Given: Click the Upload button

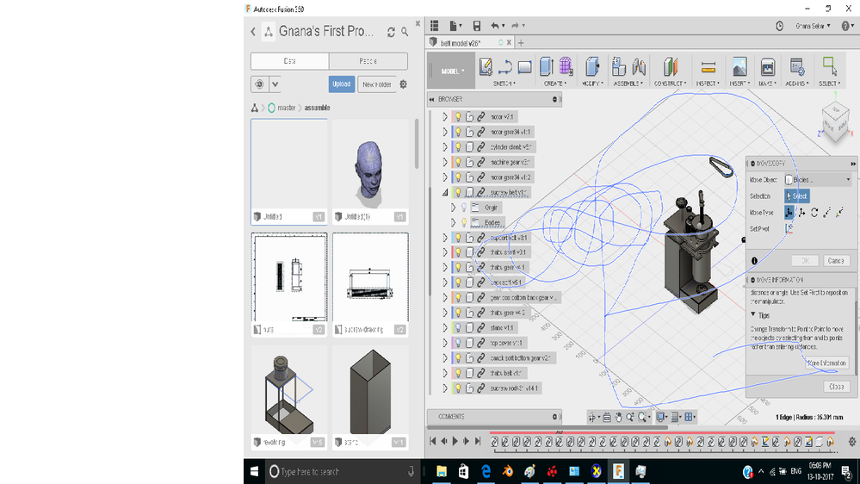Looking at the screenshot, I should point(342,84).
